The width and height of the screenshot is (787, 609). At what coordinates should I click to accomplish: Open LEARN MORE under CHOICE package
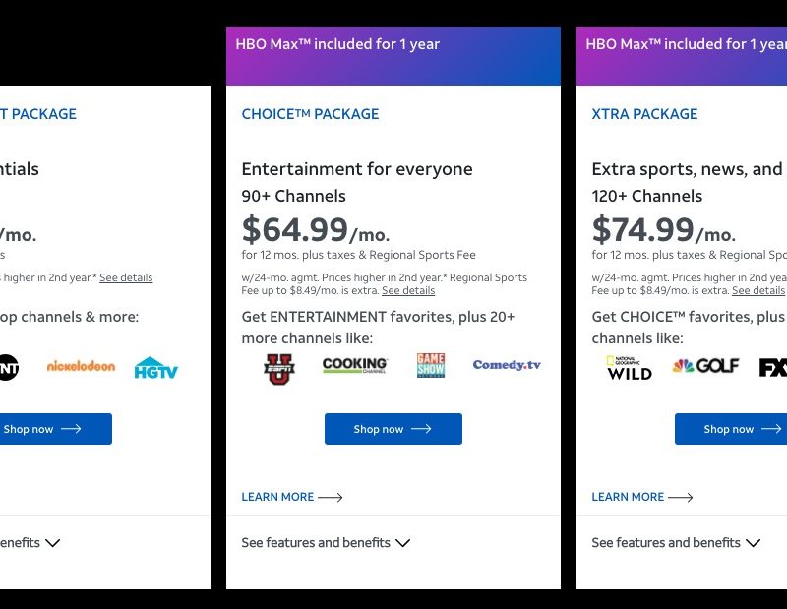coord(291,497)
